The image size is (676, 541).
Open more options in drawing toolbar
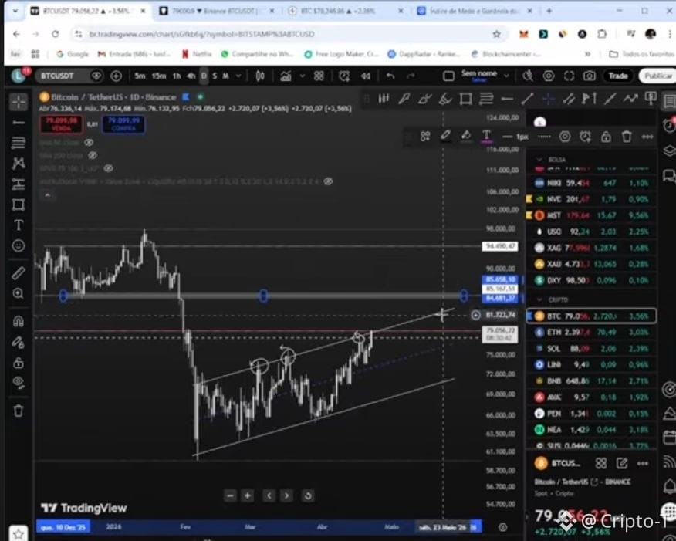click(x=647, y=137)
